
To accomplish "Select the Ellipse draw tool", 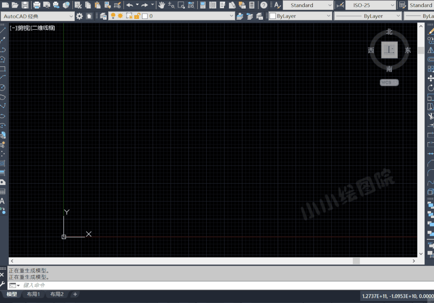I will point(3,116).
